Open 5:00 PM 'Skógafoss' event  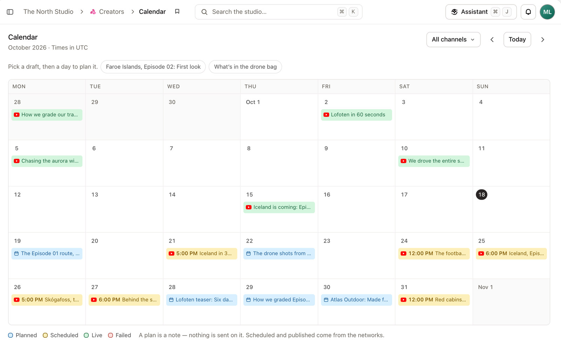tap(47, 300)
